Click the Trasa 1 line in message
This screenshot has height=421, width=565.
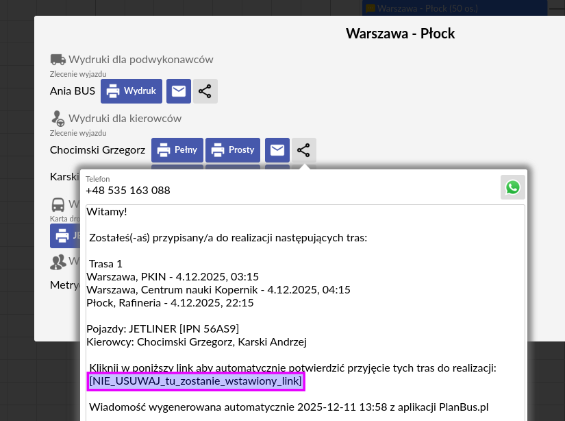click(x=105, y=264)
